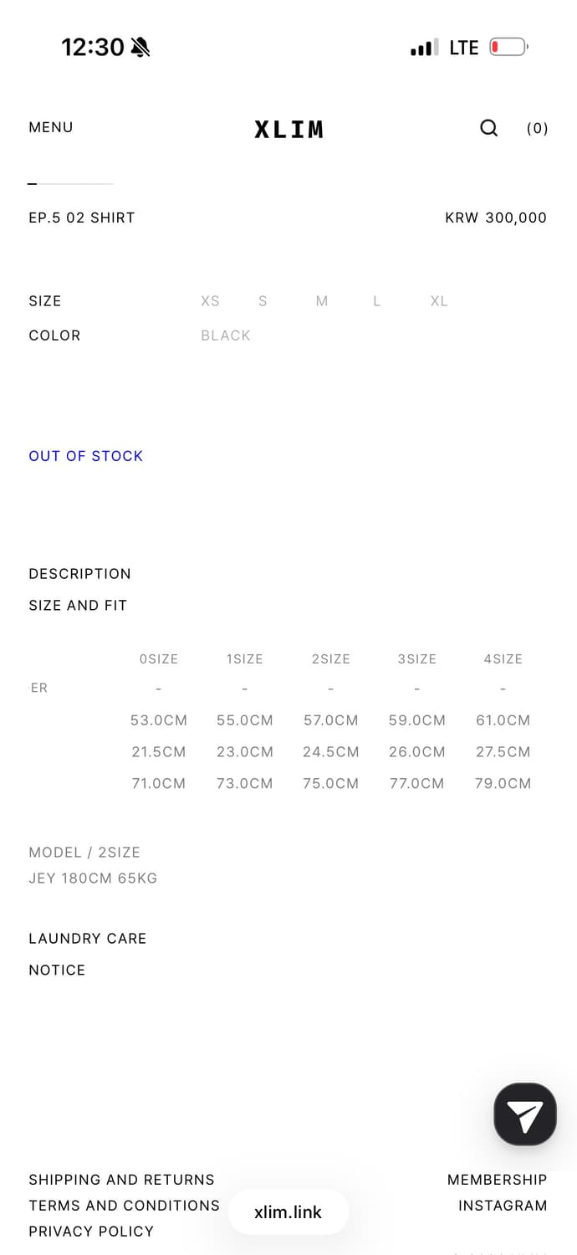Select size S
This screenshot has width=577, height=1255.
[263, 301]
